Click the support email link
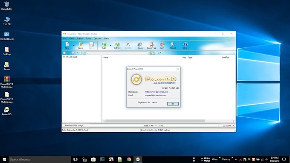The image size is (290, 163). coord(155,95)
